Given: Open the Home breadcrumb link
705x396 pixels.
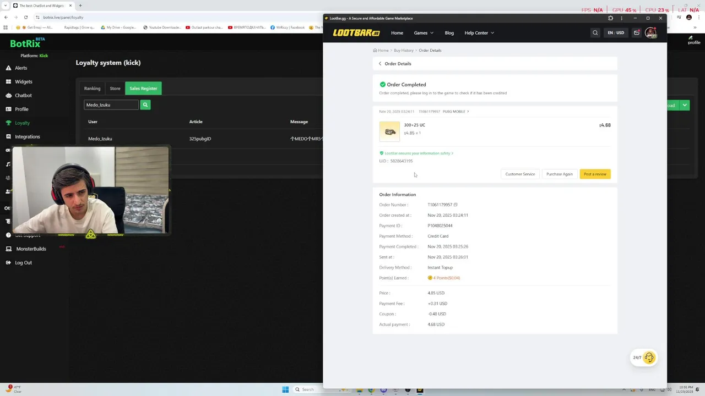Looking at the screenshot, I should tap(381, 50).
